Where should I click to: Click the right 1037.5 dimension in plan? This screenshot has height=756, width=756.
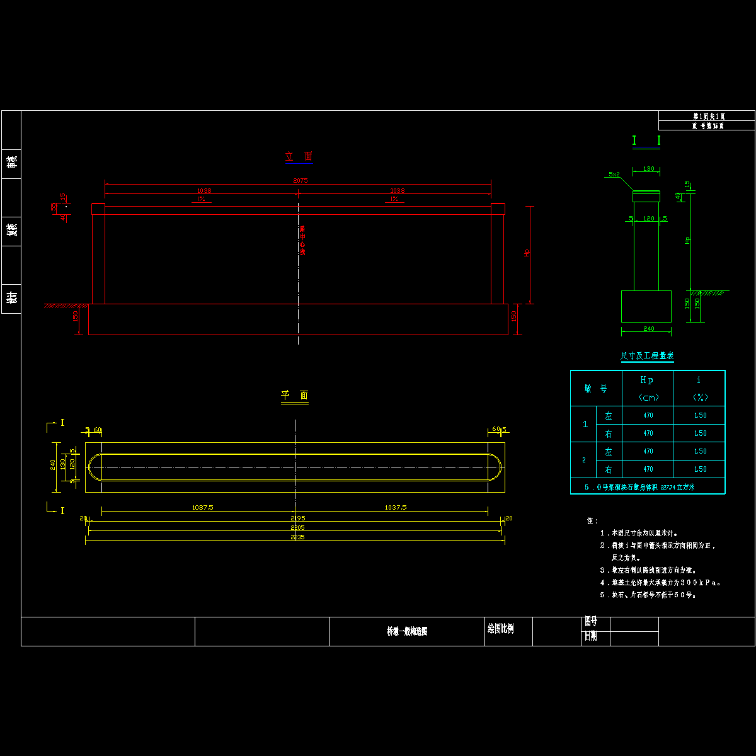[x=395, y=507]
